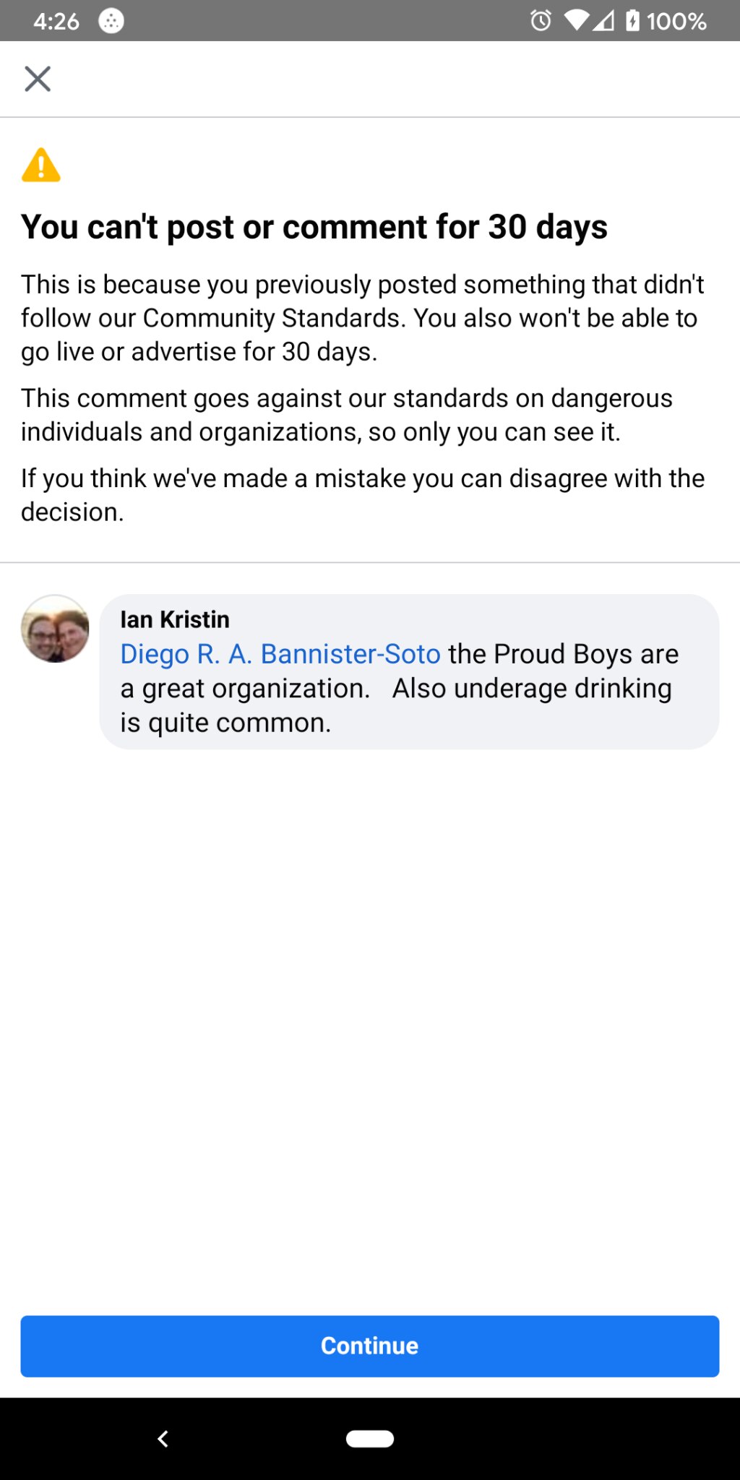Tap the 4:26 clock in the status bar
The image size is (740, 1480).
click(56, 21)
